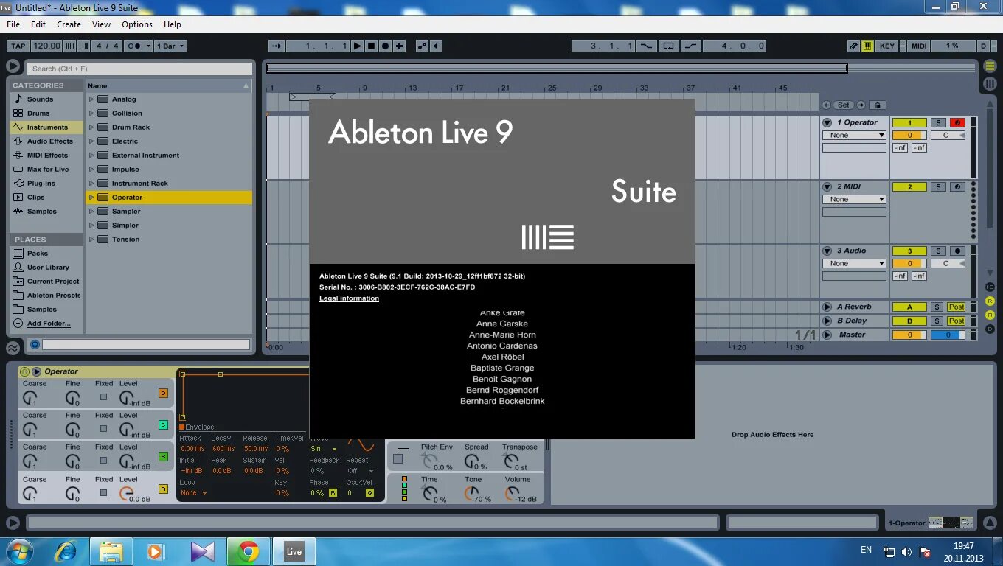Fold the 1 Operator track
The width and height of the screenshot is (1003, 566).
click(827, 123)
